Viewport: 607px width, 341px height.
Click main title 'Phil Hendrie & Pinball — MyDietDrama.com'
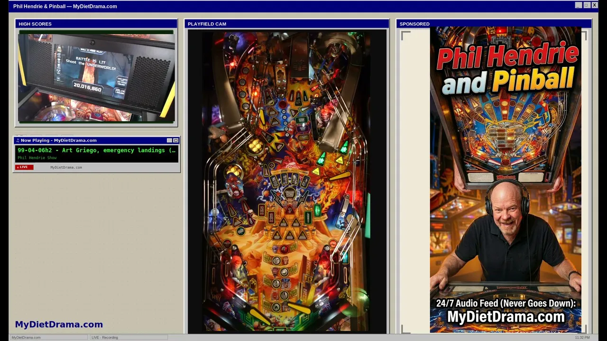pyautogui.click(x=65, y=6)
